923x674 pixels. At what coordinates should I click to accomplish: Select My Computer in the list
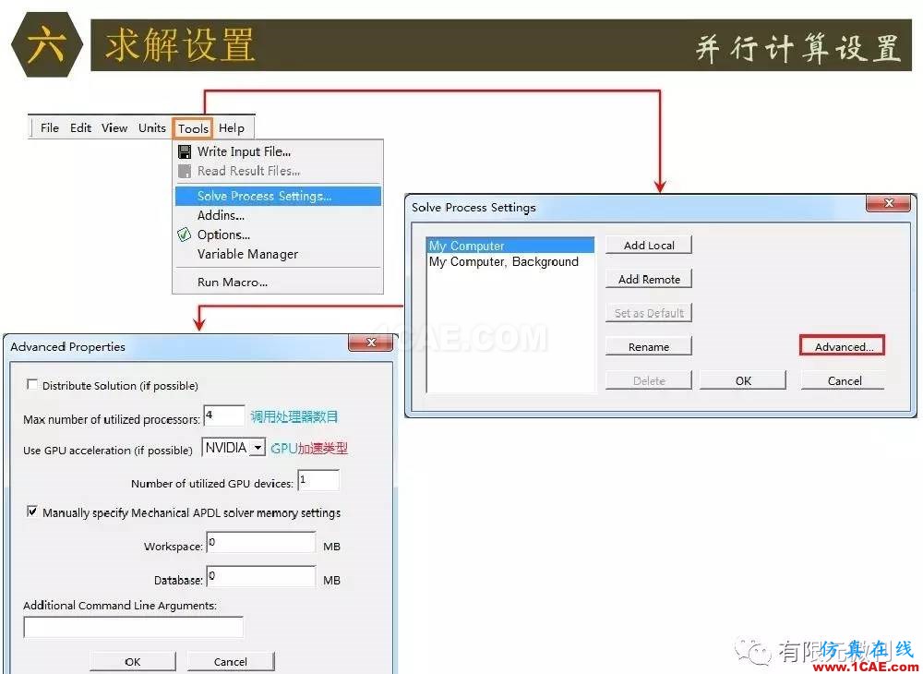tap(510, 246)
